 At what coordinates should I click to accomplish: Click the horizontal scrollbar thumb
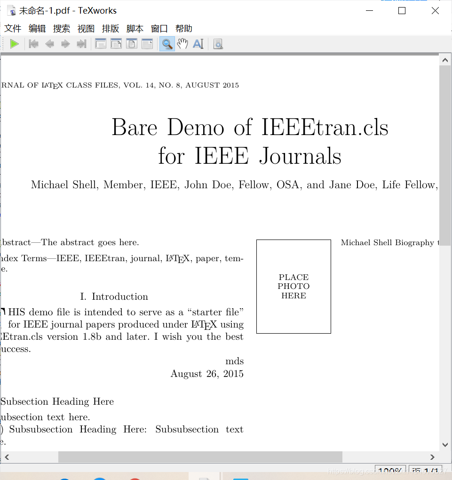[x=200, y=457]
